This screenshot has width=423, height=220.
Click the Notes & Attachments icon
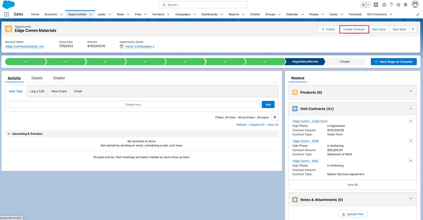pos(295,200)
